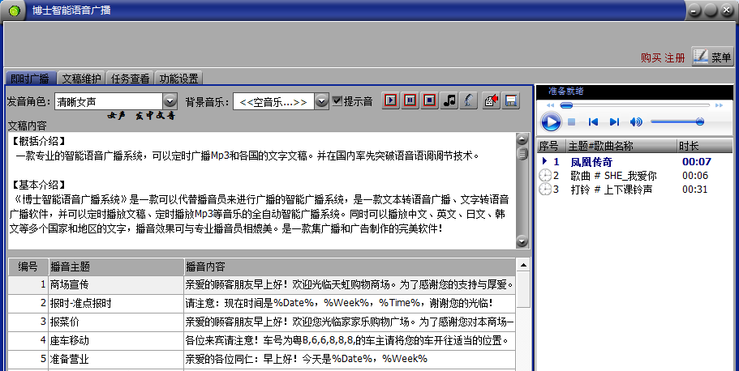Click the 00:07 duration cell
Viewport: 739px width, 371px height.
click(x=697, y=162)
